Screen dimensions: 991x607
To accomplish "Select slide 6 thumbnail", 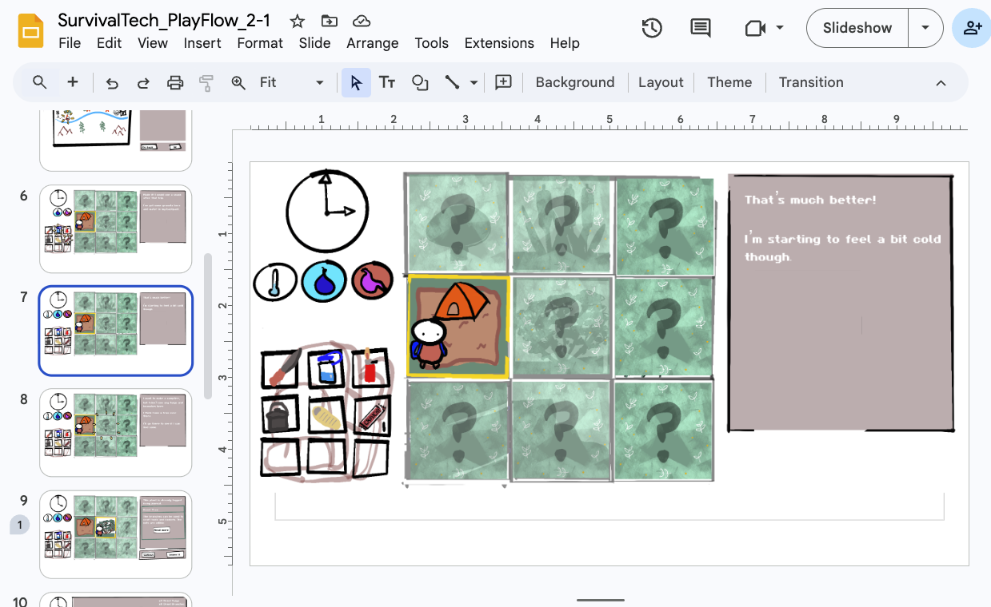I will pos(116,229).
